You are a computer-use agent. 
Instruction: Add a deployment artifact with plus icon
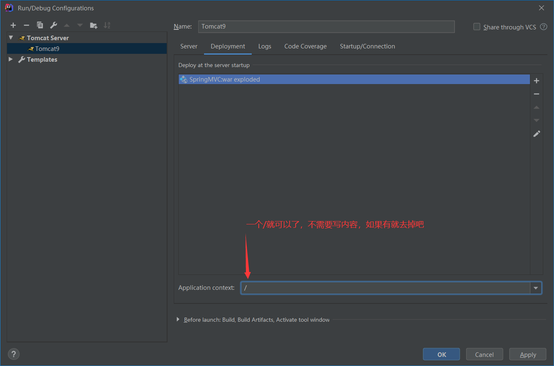tap(537, 81)
